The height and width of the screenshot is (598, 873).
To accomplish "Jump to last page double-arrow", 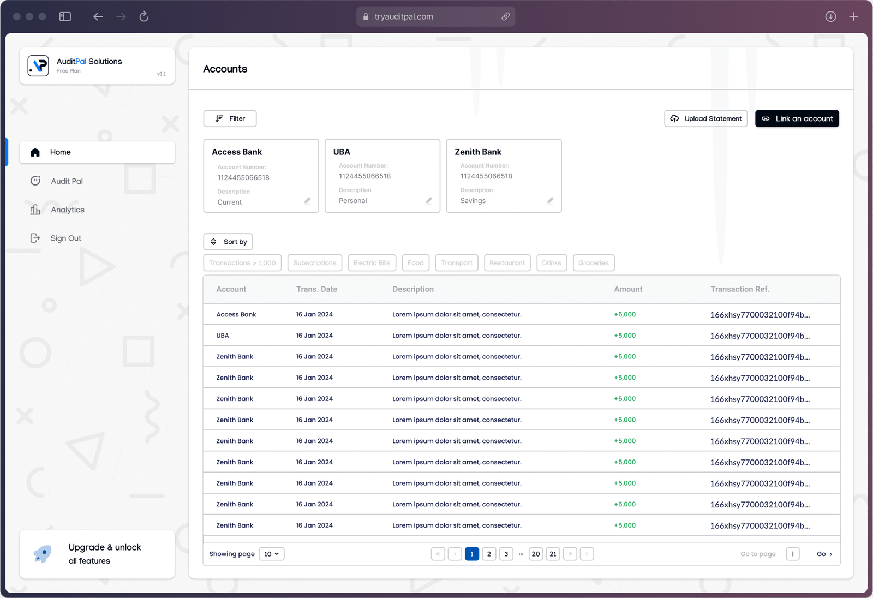I will tap(570, 554).
